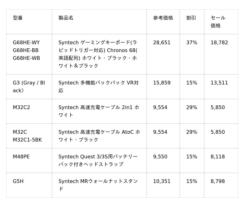Image resolution: width=250 pixels, height=207 pixels.
Task: Select the セール価格 column header
Action: click(218, 22)
